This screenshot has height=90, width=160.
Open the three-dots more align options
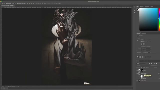pos(45,3)
